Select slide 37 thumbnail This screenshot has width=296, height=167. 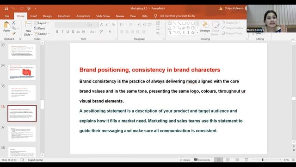click(x=22, y=134)
